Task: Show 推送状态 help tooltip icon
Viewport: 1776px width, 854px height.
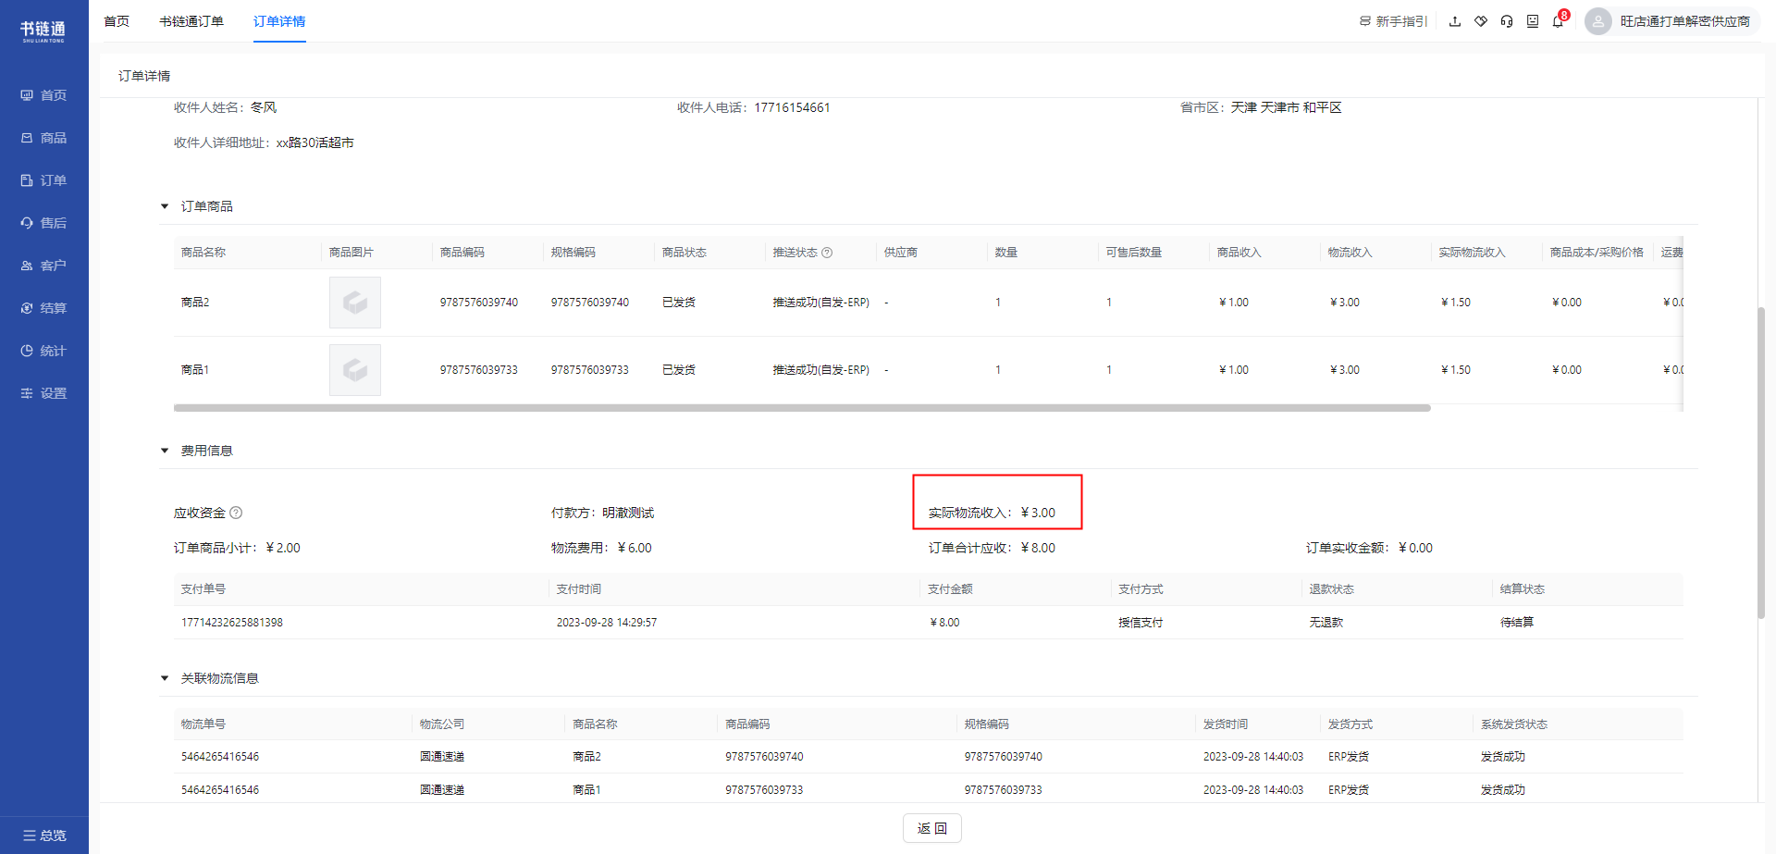Action: point(827,253)
